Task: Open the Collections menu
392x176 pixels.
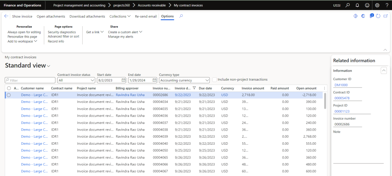Action: point(120,16)
